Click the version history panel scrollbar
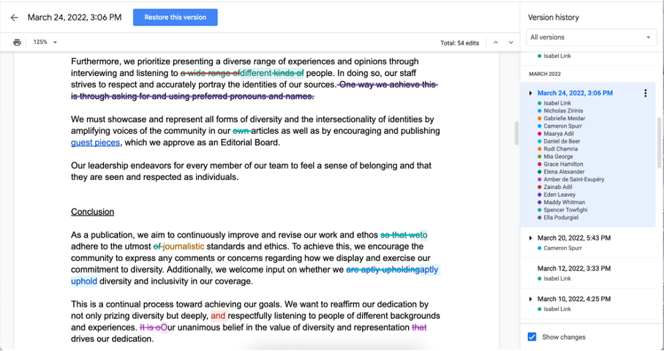 [660, 142]
